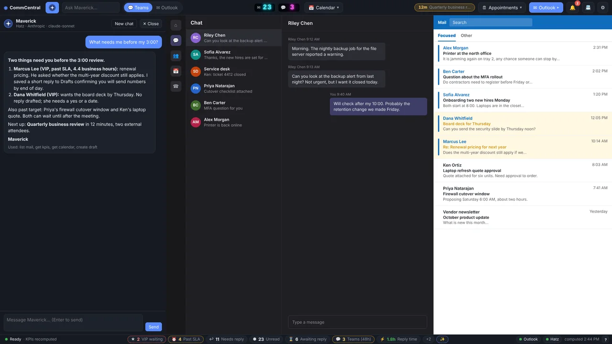This screenshot has width=612, height=344.
Task: Open Marcus Lee's Renewal pricing email
Action: (523, 147)
